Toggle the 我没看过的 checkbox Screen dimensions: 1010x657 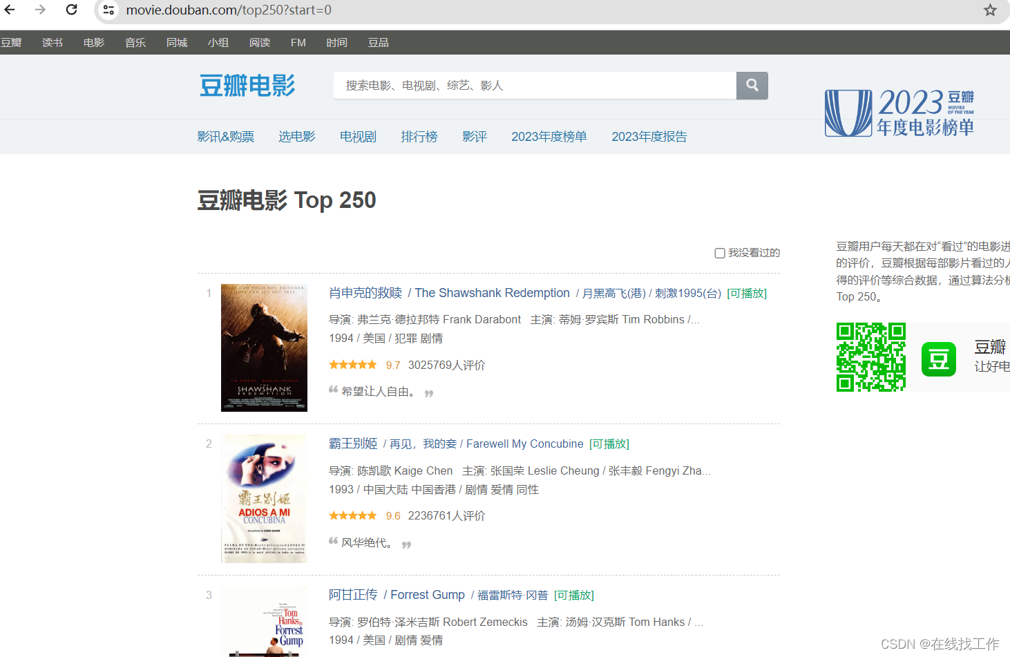[720, 253]
